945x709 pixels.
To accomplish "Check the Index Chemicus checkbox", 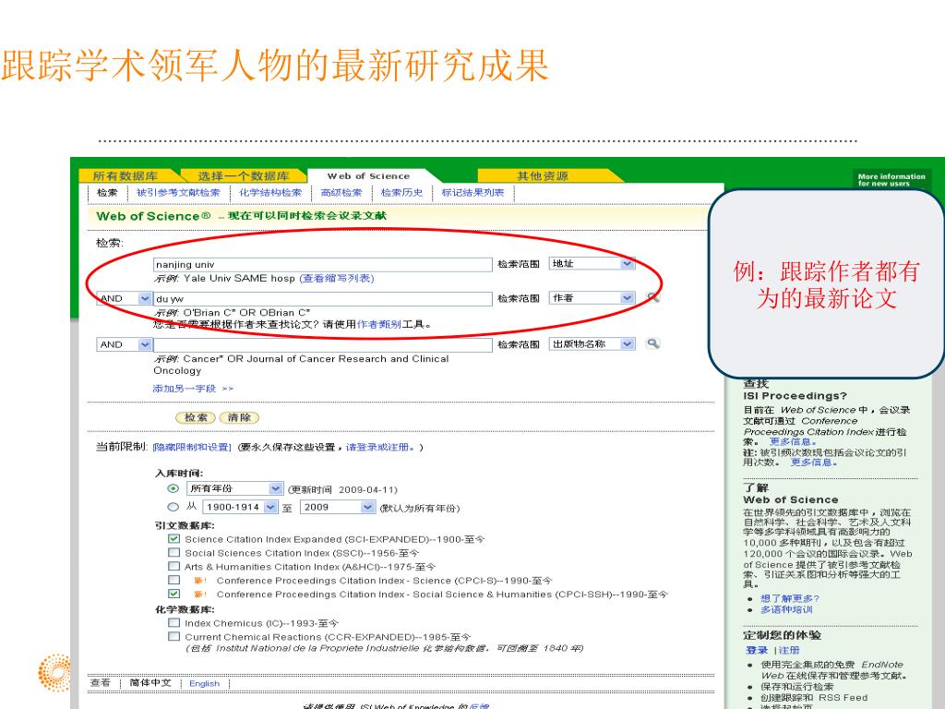I will (x=174, y=623).
